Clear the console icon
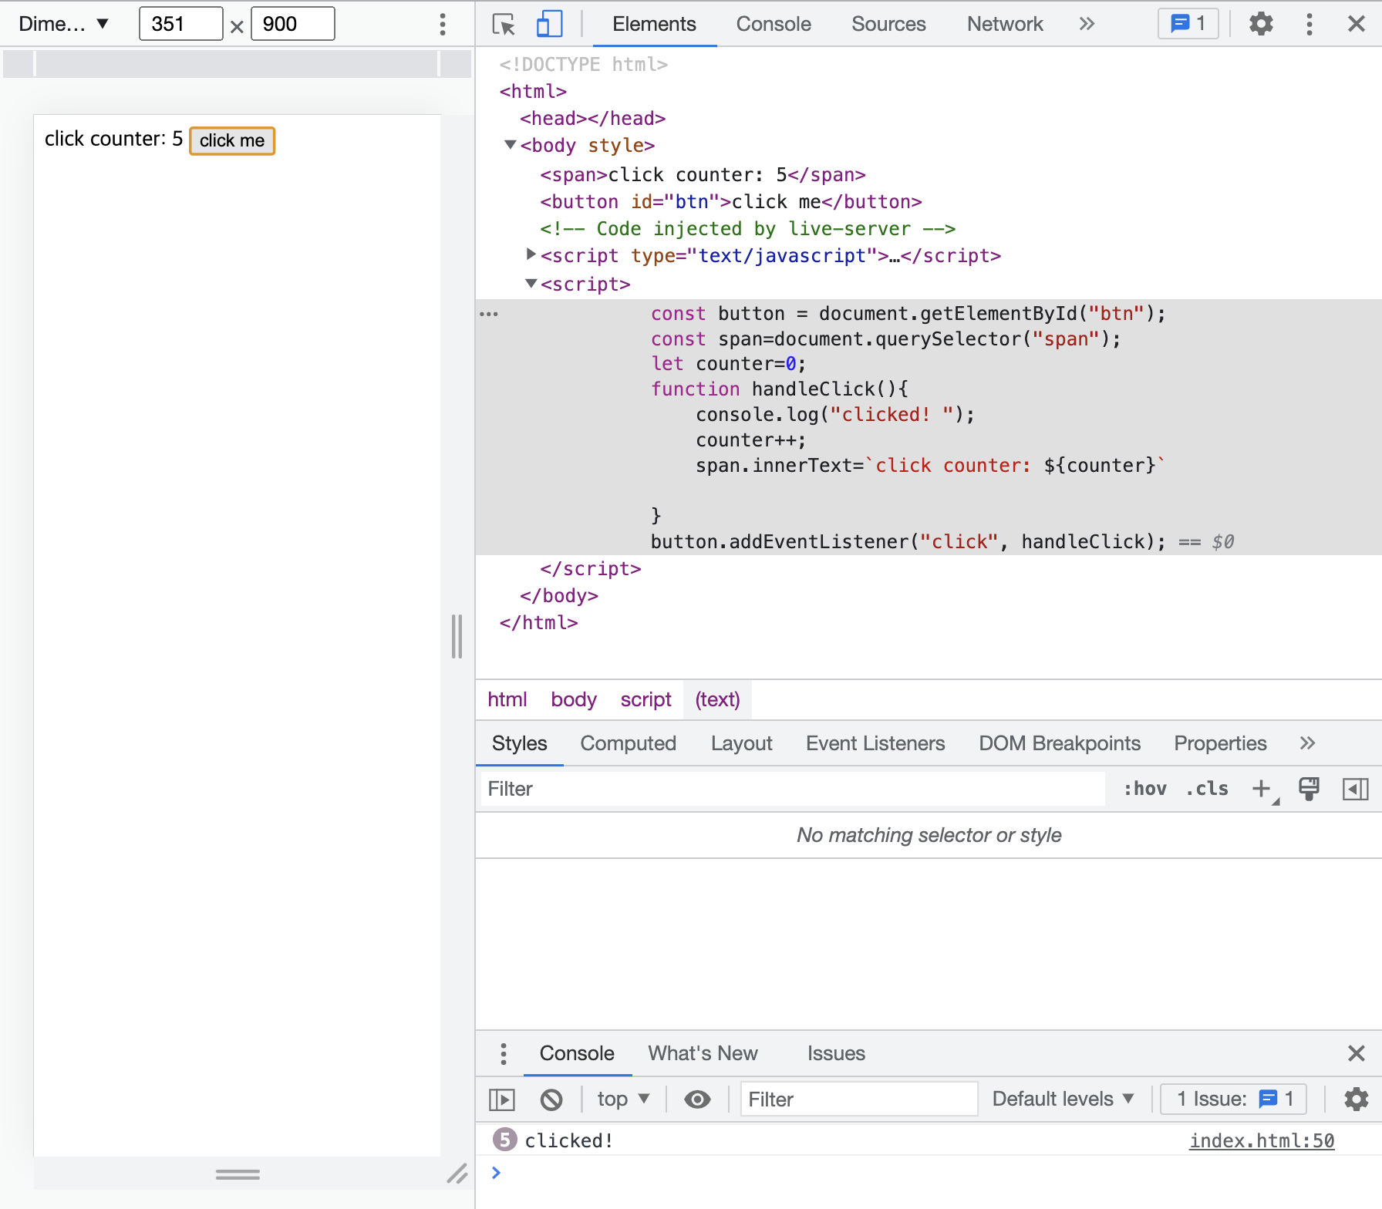1382x1209 pixels. (551, 1099)
